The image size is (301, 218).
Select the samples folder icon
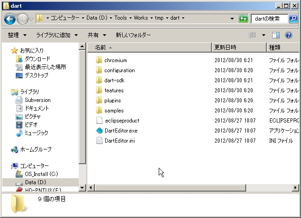[99, 110]
